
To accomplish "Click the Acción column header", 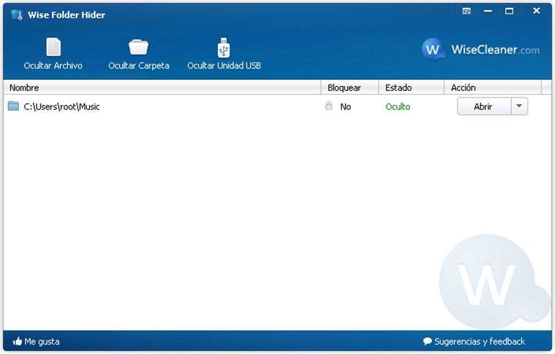I will pyautogui.click(x=493, y=88).
